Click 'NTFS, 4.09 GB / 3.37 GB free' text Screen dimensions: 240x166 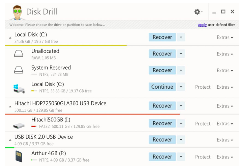64,160
